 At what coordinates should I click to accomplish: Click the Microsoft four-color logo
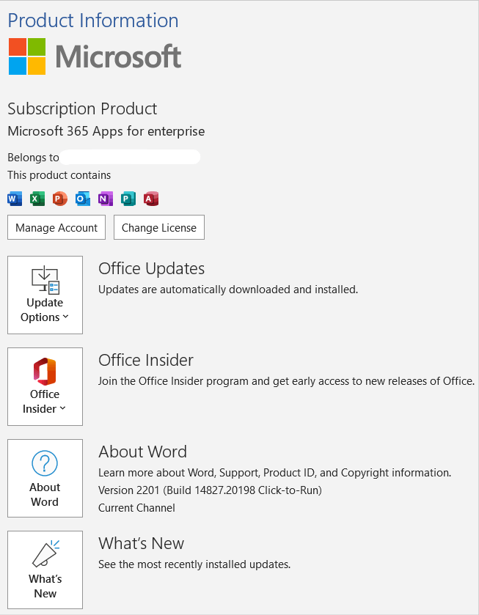pos(27,56)
